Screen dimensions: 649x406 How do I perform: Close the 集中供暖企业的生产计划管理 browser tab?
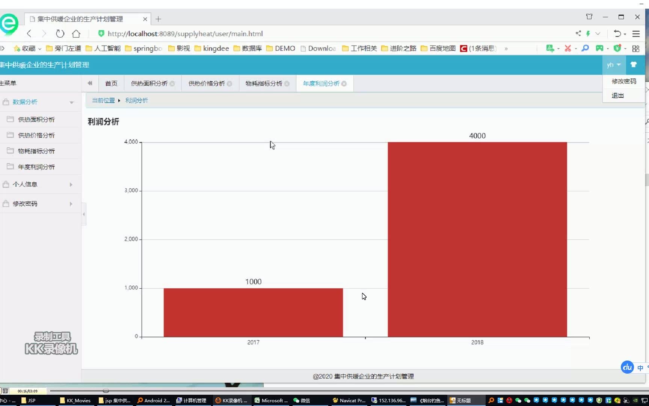coord(145,19)
